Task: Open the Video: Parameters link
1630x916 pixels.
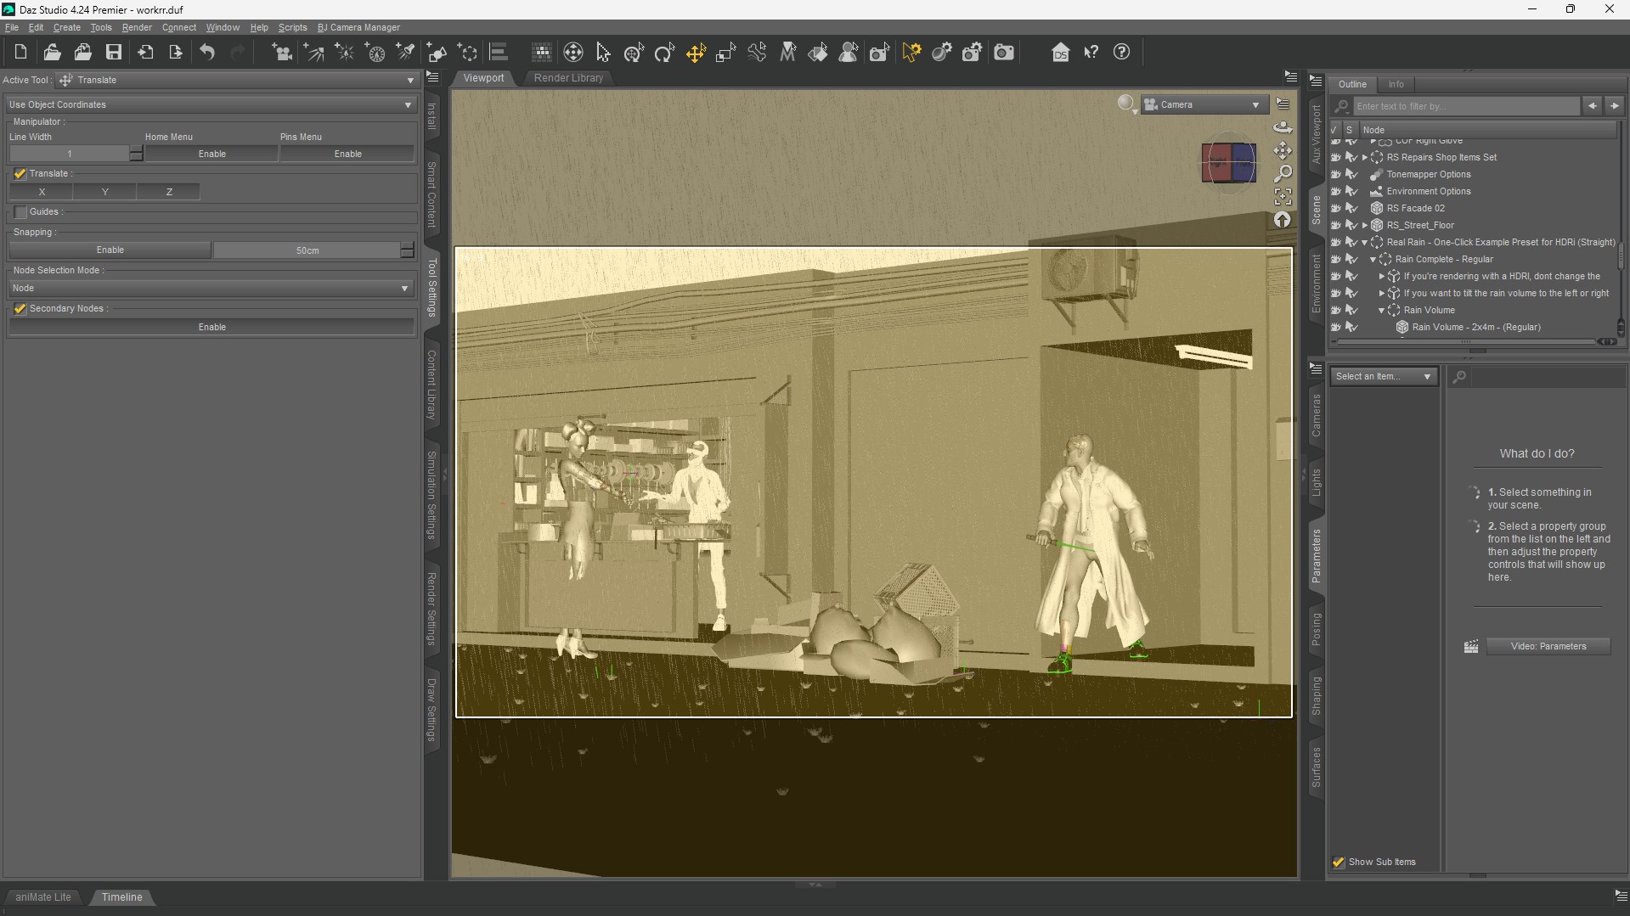Action: [1548, 647]
